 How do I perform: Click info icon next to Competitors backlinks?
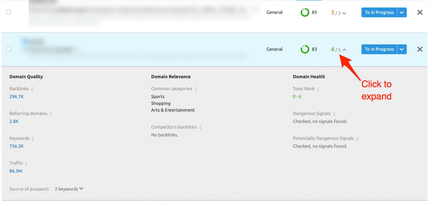[x=200, y=127]
